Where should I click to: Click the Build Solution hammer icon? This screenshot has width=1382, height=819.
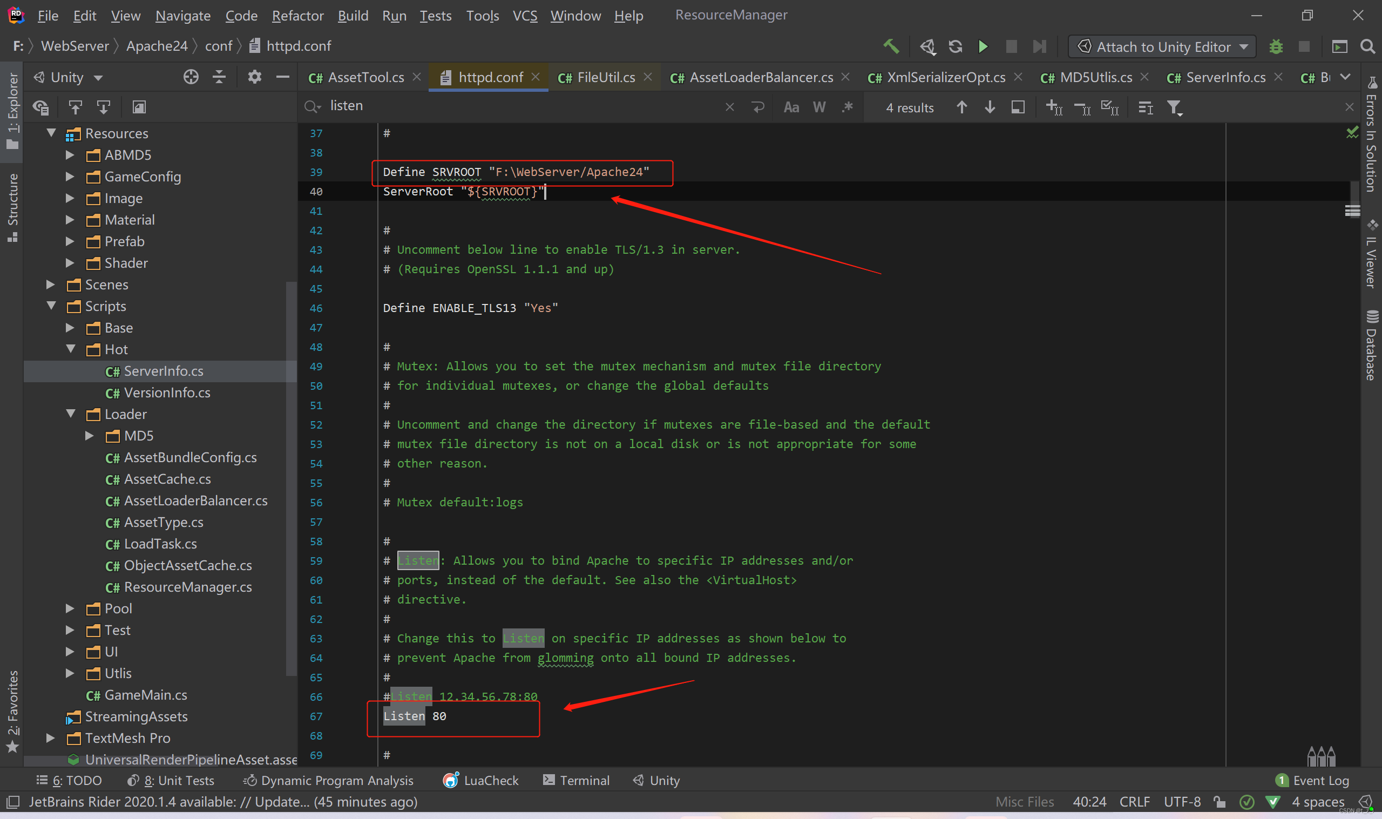(x=891, y=46)
